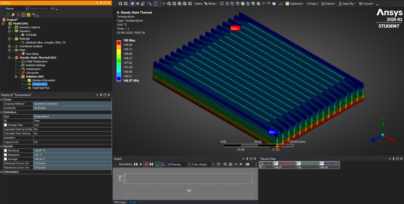Pin the Details of Temperature panel
This screenshot has height=204, width=404.
(101, 95)
